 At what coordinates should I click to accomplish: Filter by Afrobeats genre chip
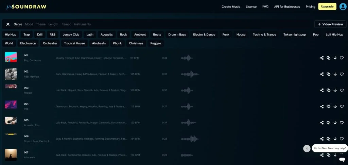point(99,43)
